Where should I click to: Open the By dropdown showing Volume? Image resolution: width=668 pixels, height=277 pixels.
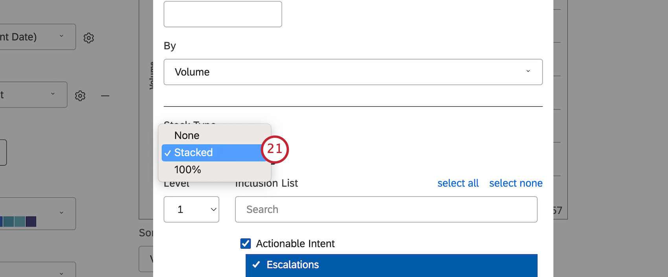coord(353,72)
